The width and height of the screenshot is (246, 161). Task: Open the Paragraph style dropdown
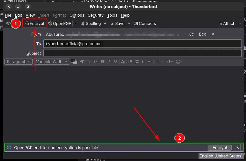point(18,62)
